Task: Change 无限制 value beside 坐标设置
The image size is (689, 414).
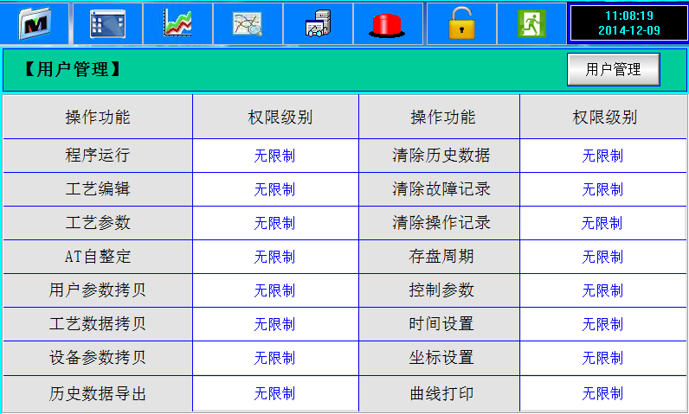Action: coord(602,359)
